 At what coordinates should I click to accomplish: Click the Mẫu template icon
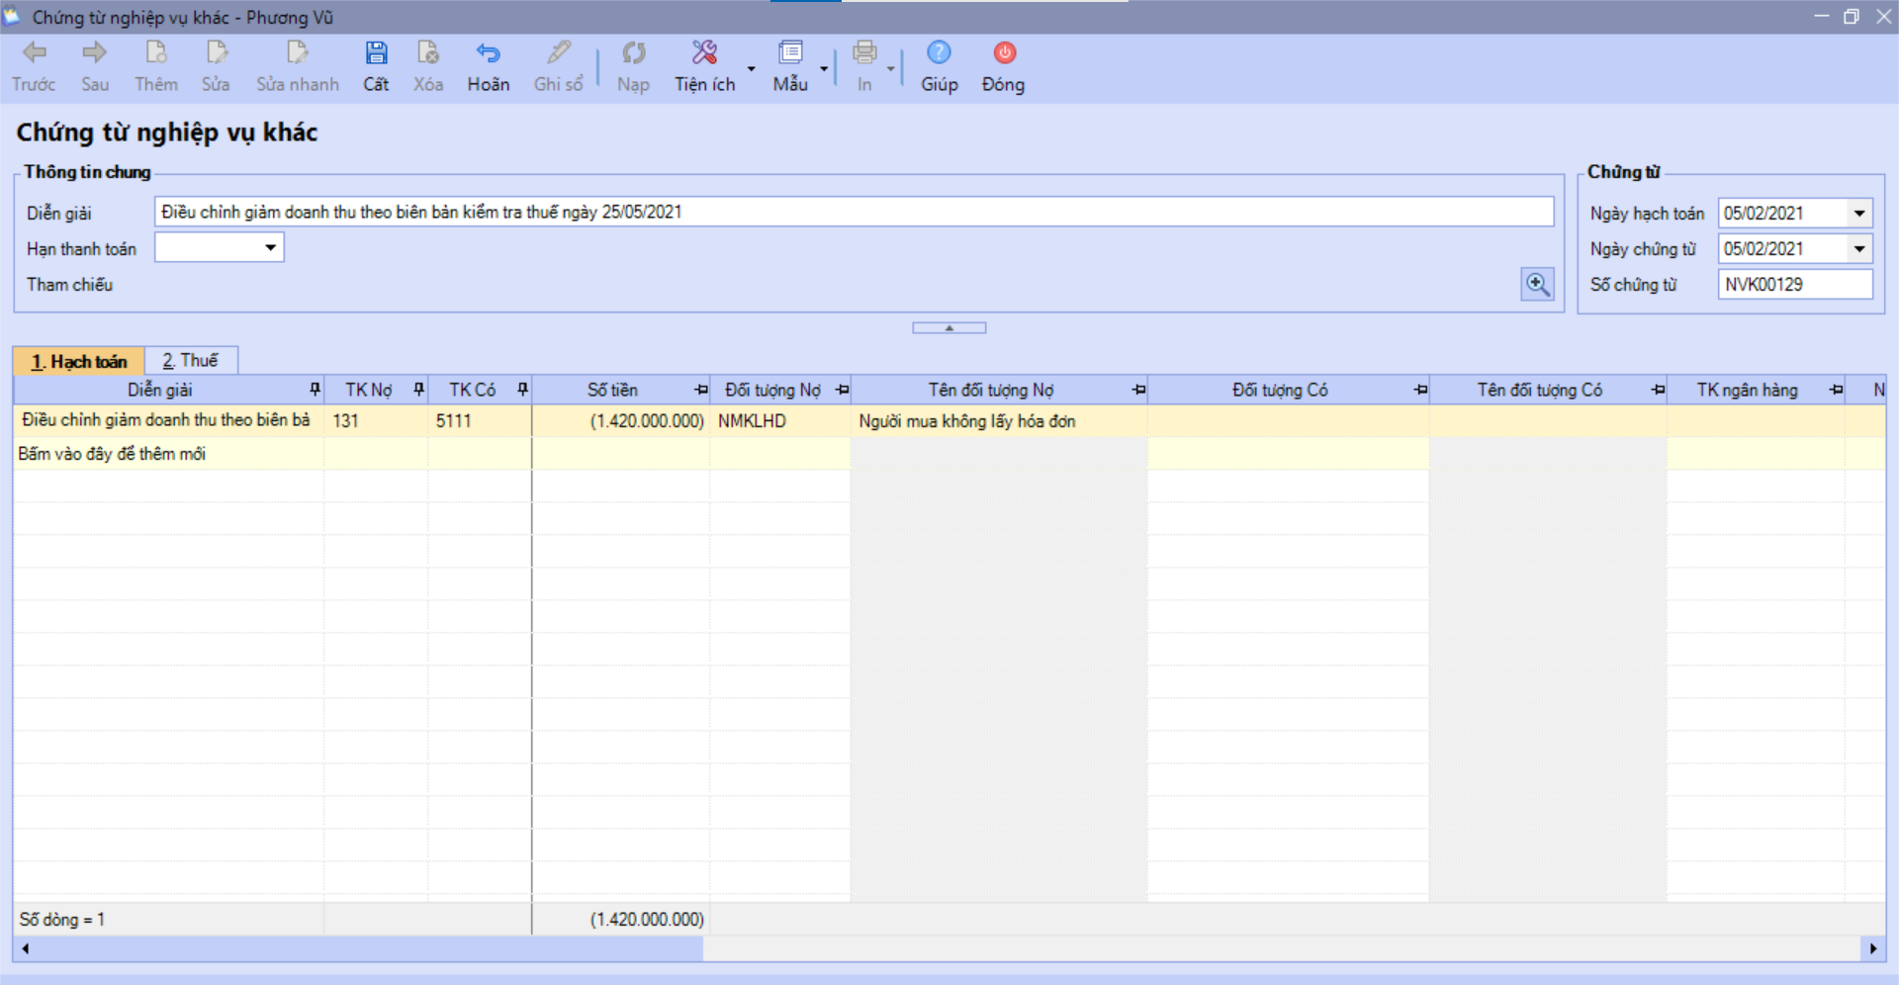point(790,53)
